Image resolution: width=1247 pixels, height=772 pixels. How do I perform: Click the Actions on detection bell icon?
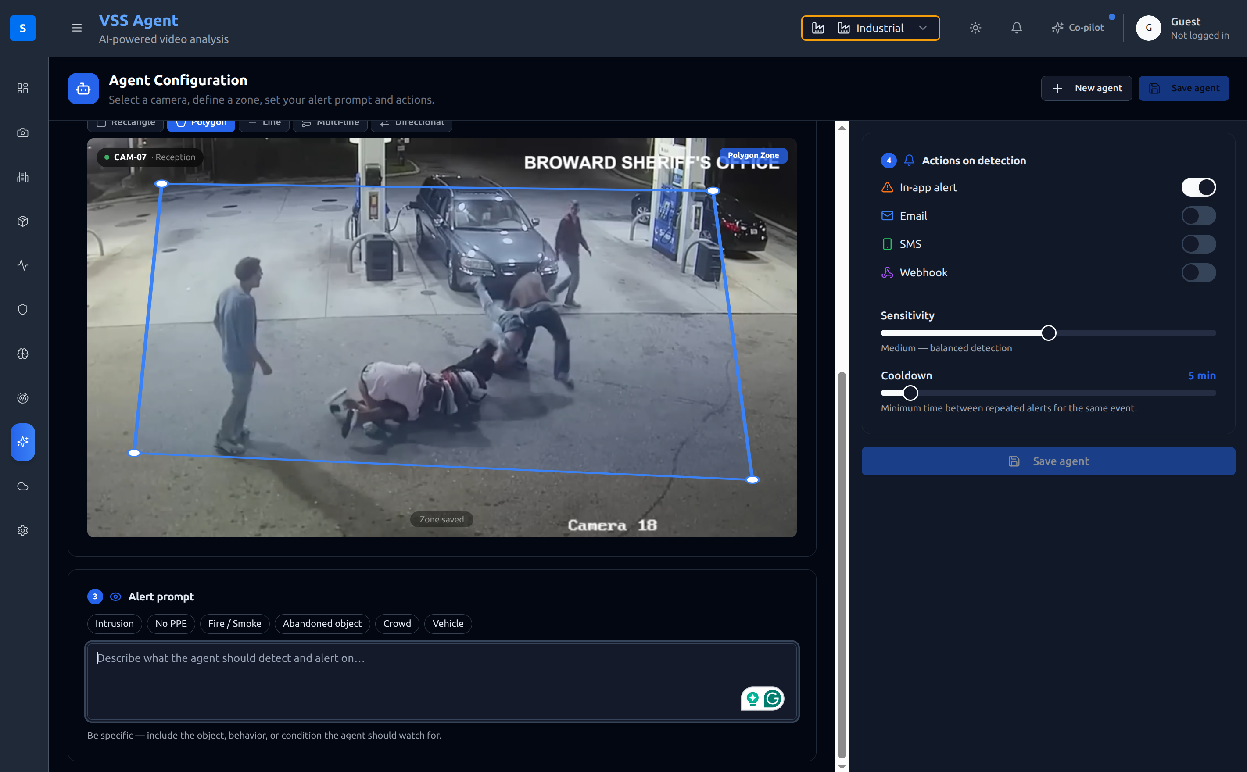pos(909,161)
